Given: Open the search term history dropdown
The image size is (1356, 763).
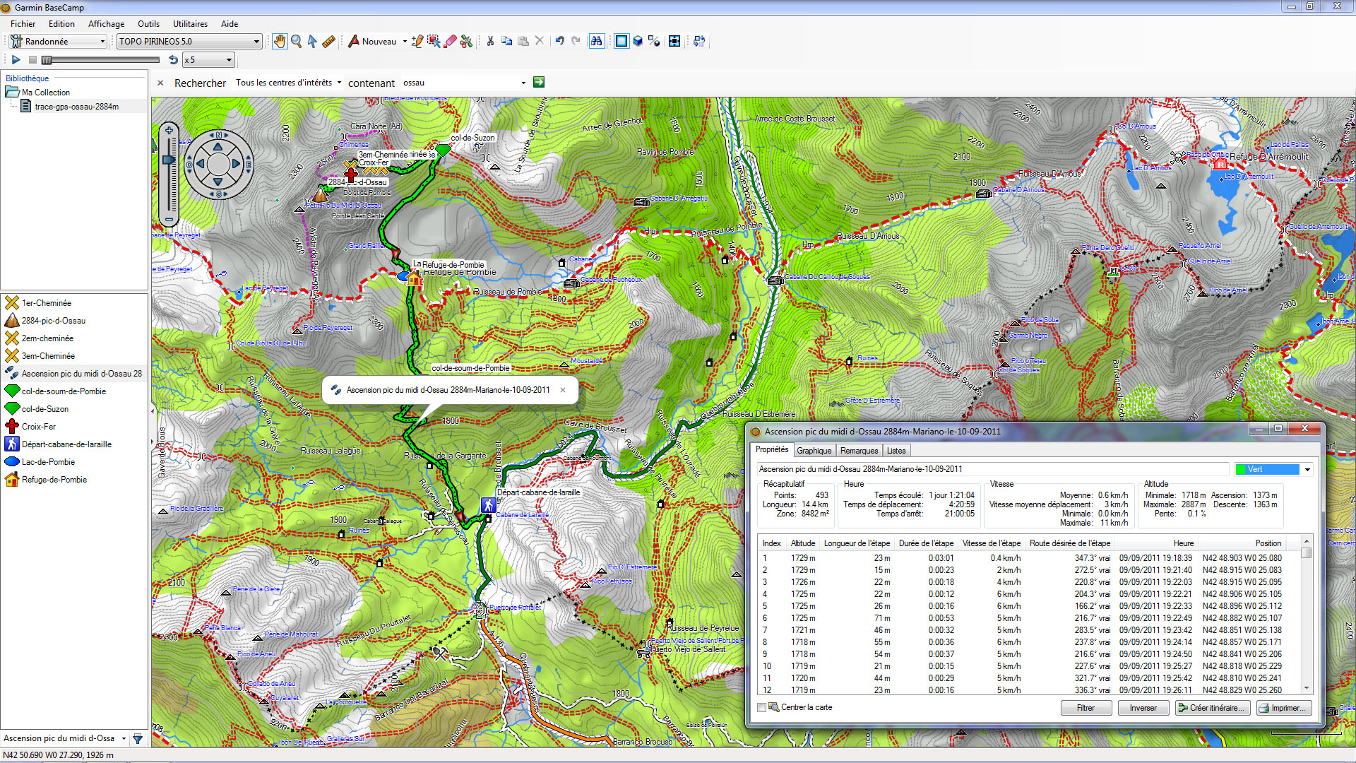Looking at the screenshot, I should [x=523, y=83].
